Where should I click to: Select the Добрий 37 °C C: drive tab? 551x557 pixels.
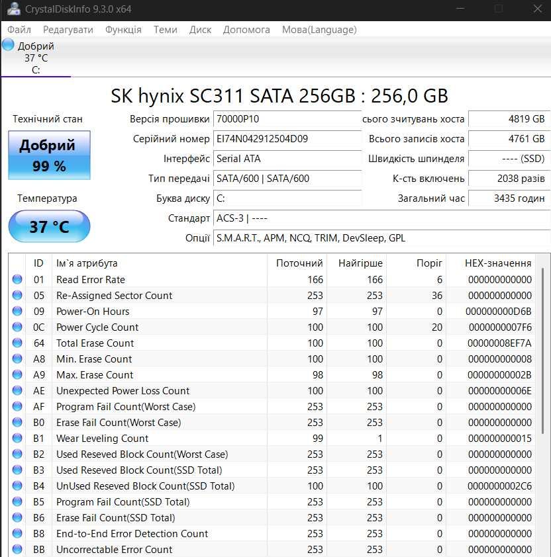36,57
